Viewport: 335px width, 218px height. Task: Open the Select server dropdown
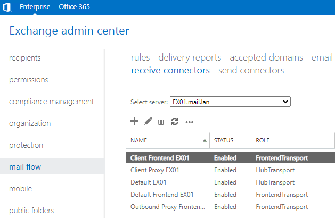(x=230, y=101)
